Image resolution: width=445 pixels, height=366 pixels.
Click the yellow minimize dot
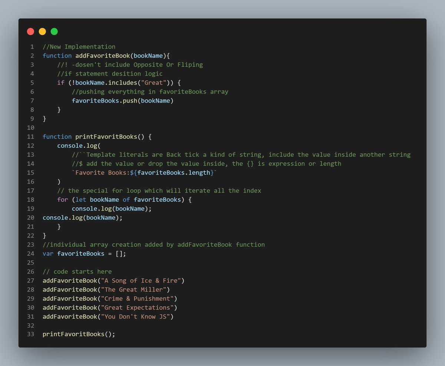(x=42, y=32)
